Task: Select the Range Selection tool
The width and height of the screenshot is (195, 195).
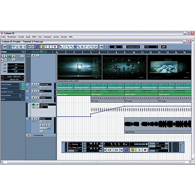Action: (x=65, y=47)
